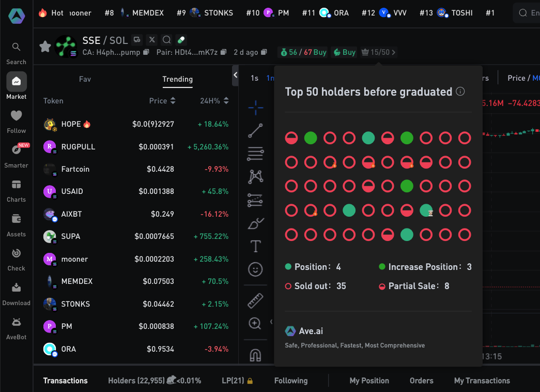Select the trend line drawing tool
The image size is (540, 392).
click(255, 130)
